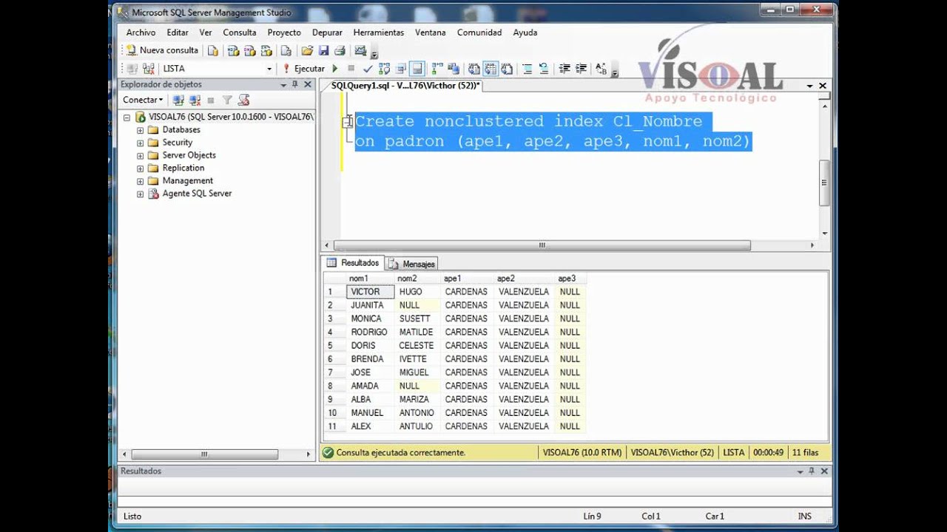Click Object Explorer connect icon
The height and width of the screenshot is (532, 947).
178,100
